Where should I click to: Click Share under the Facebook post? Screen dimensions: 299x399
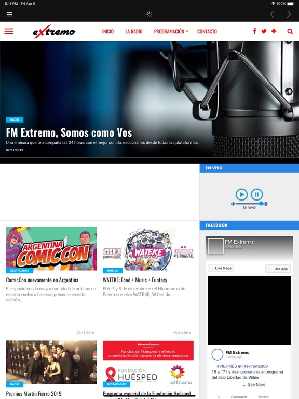click(264, 397)
